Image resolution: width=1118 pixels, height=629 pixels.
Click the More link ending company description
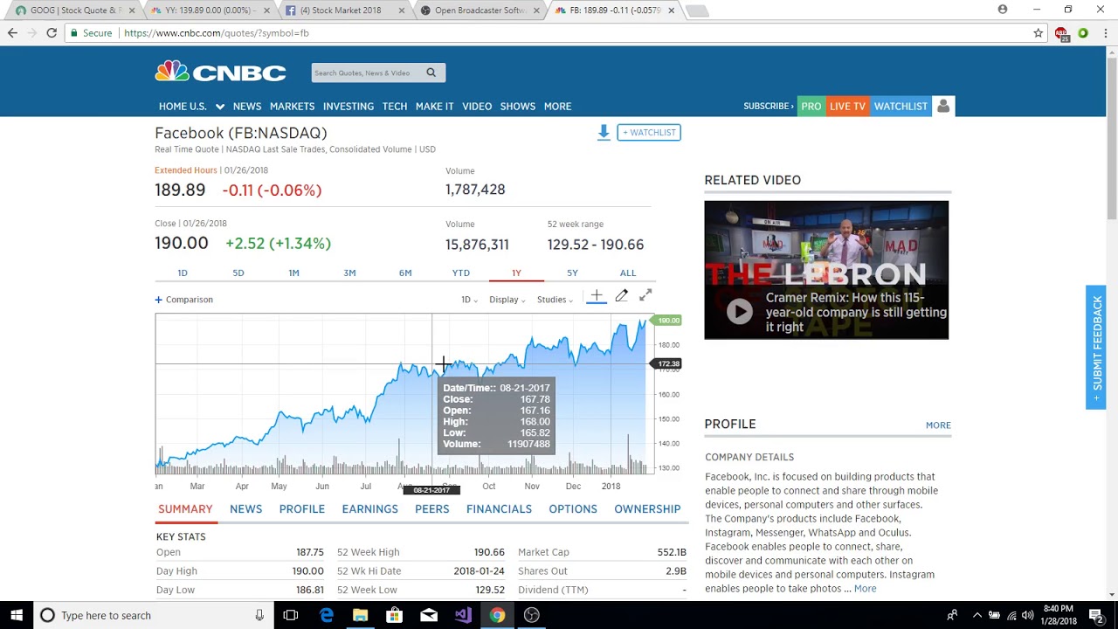(x=865, y=589)
